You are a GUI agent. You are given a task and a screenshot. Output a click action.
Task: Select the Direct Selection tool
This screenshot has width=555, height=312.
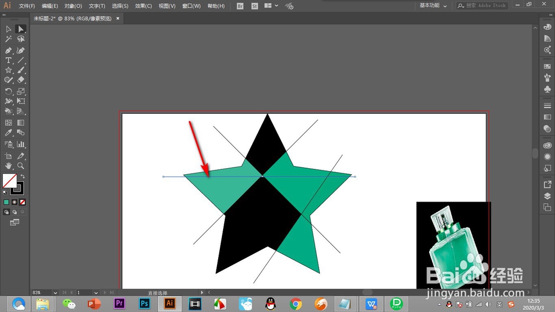point(21,29)
